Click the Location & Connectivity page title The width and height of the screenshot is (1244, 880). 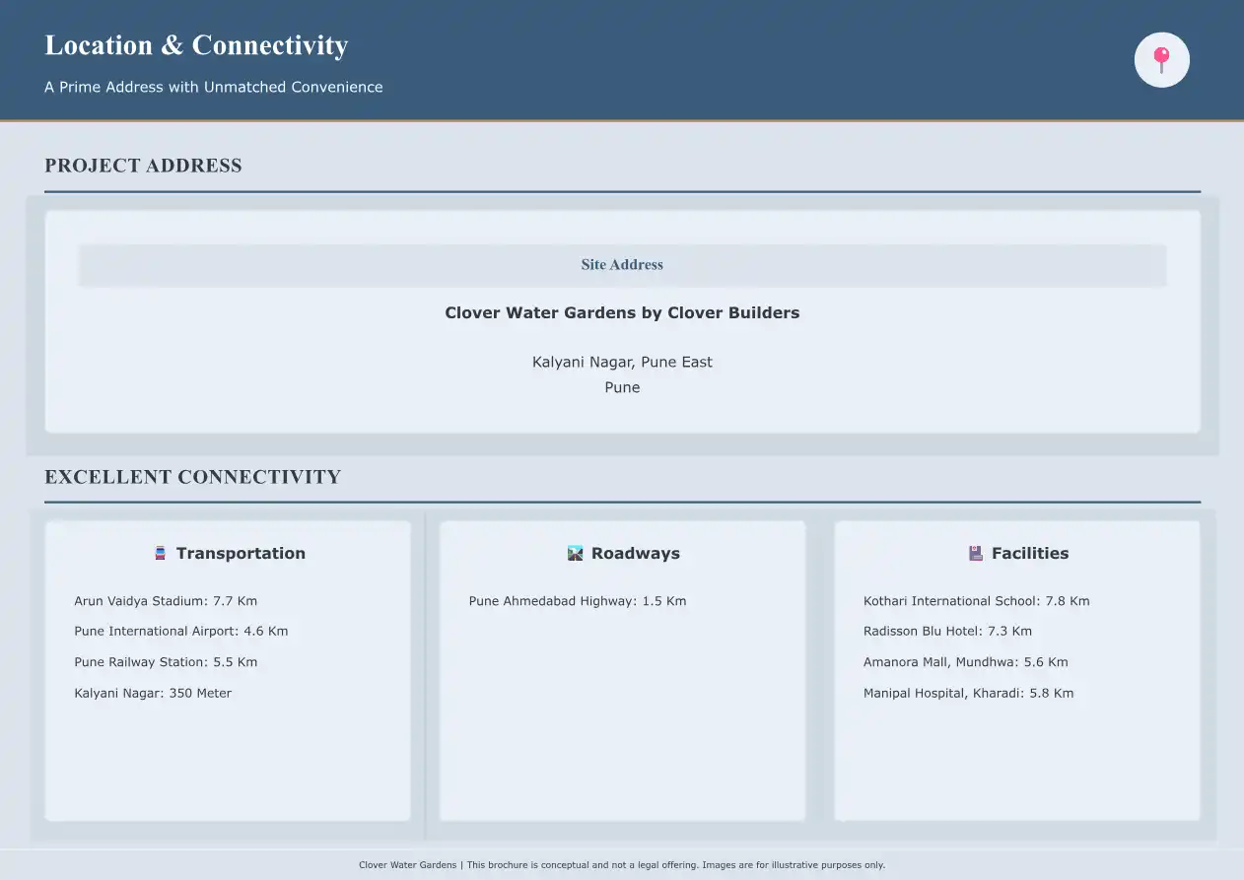(196, 45)
